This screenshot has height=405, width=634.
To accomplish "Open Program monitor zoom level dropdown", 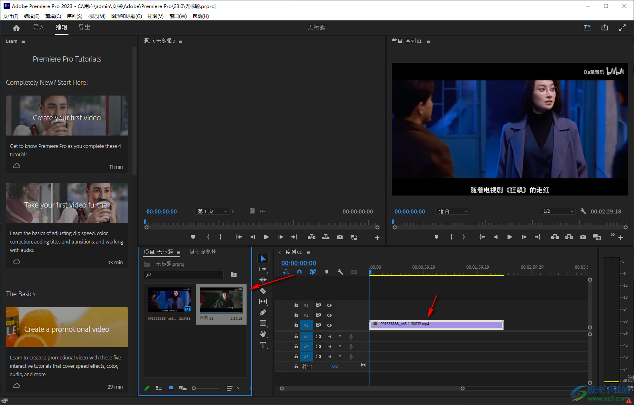I will [x=453, y=211].
